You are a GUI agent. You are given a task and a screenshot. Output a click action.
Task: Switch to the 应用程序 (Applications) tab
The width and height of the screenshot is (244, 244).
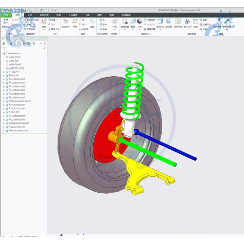126,15
